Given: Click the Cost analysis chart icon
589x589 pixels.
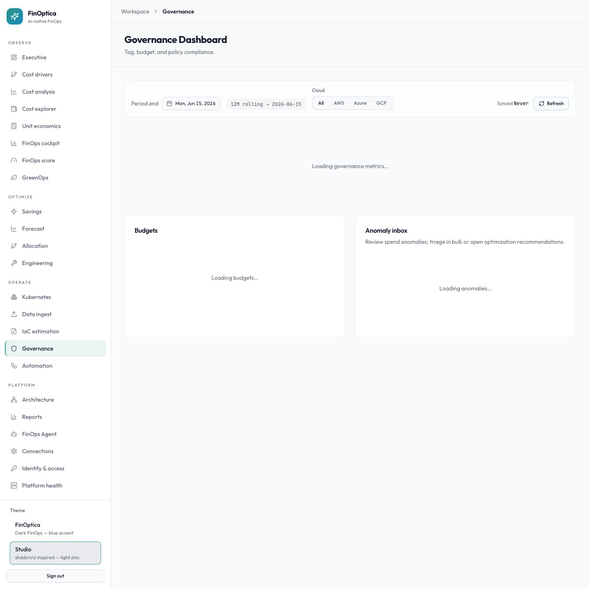Looking at the screenshot, I should 14,92.
